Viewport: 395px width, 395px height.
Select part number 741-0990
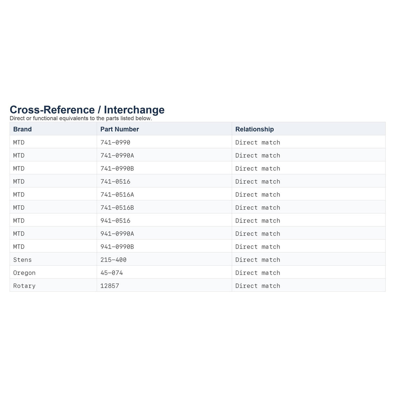tap(115, 142)
